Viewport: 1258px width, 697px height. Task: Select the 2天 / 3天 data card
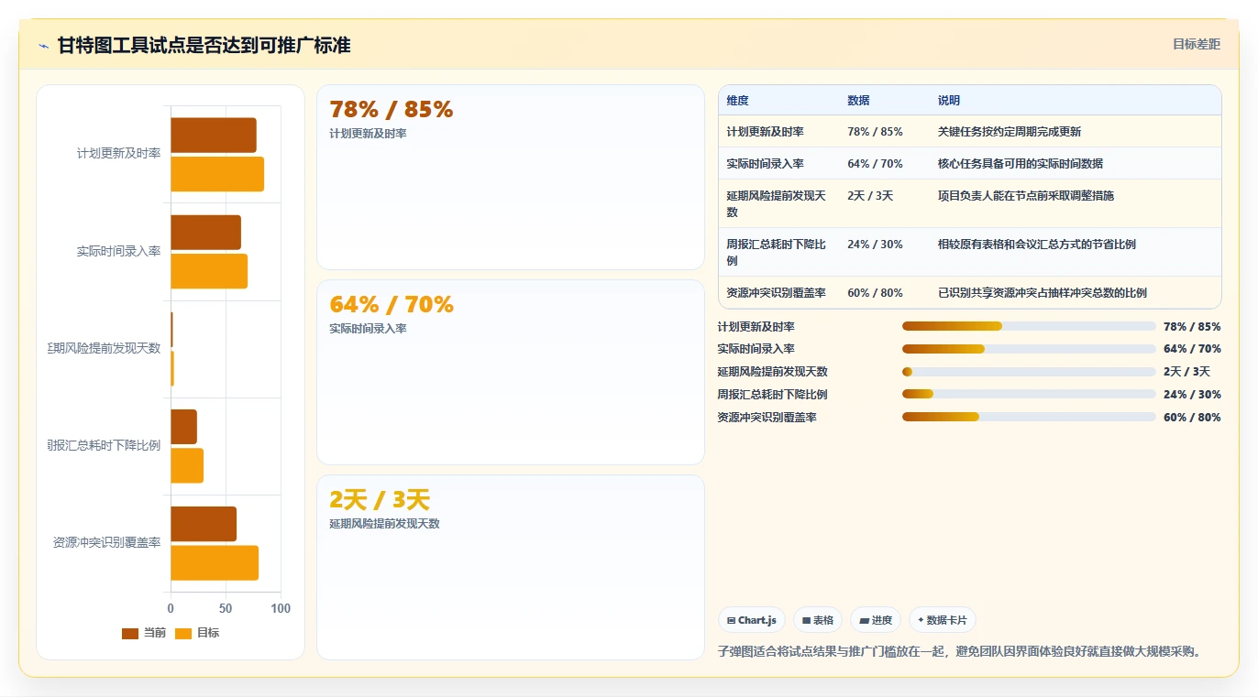coord(511,568)
